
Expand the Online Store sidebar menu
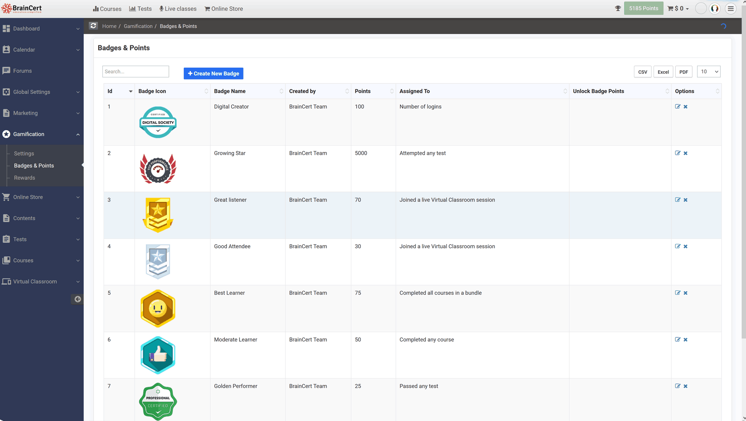coord(42,197)
